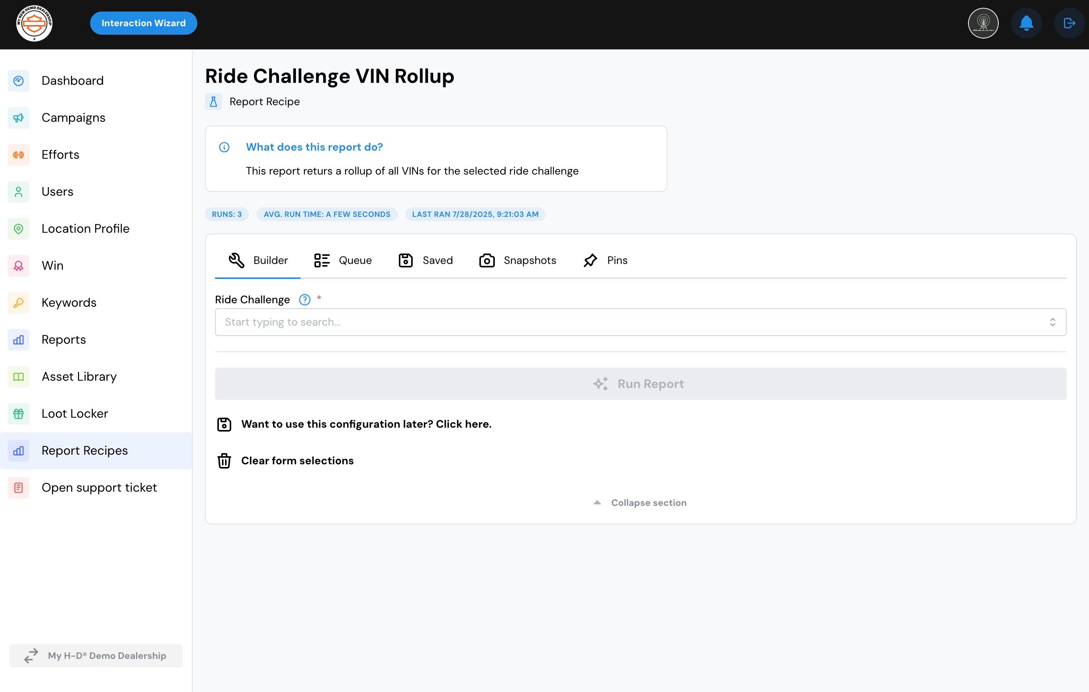Click the trash icon to clear form
Screen dimensions: 1089x692
224,461
